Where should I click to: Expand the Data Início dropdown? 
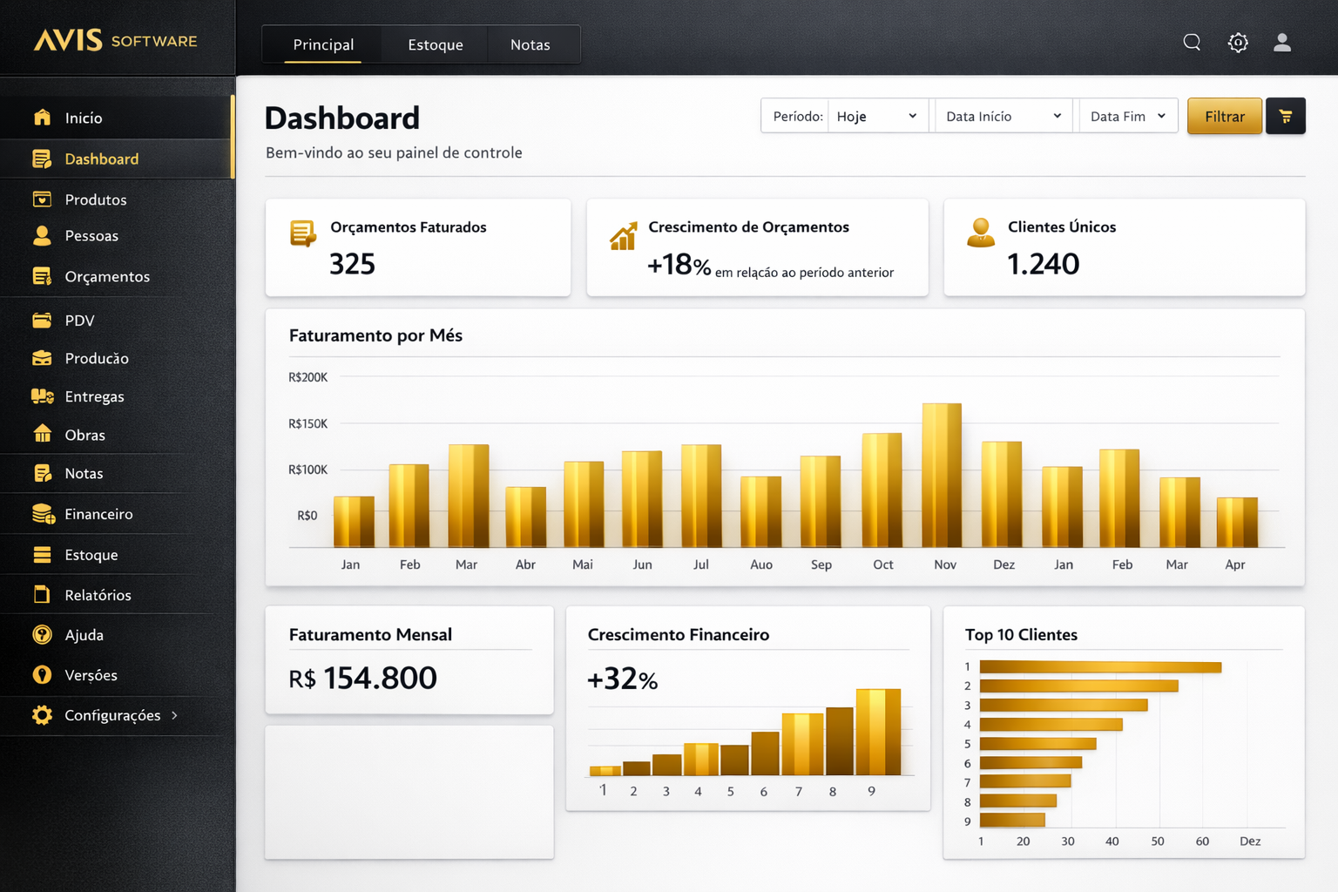pyautogui.click(x=1003, y=117)
